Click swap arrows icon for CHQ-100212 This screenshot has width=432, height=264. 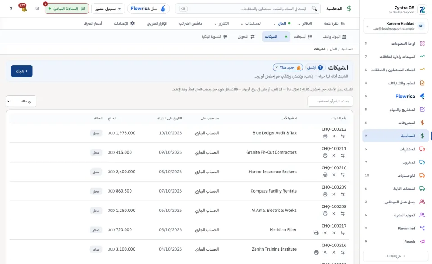point(342,136)
